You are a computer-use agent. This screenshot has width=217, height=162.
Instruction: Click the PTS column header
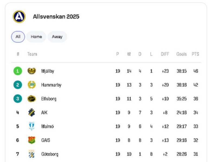point(195,54)
